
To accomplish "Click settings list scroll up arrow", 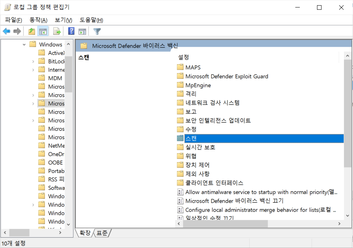I will [347, 55].
